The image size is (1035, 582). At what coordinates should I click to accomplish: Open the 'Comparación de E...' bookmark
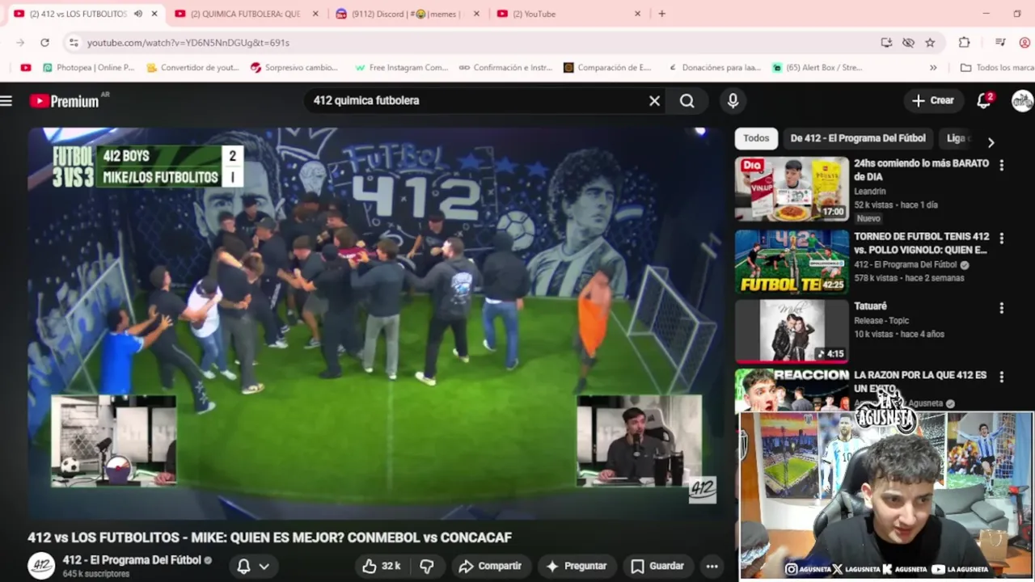(607, 68)
